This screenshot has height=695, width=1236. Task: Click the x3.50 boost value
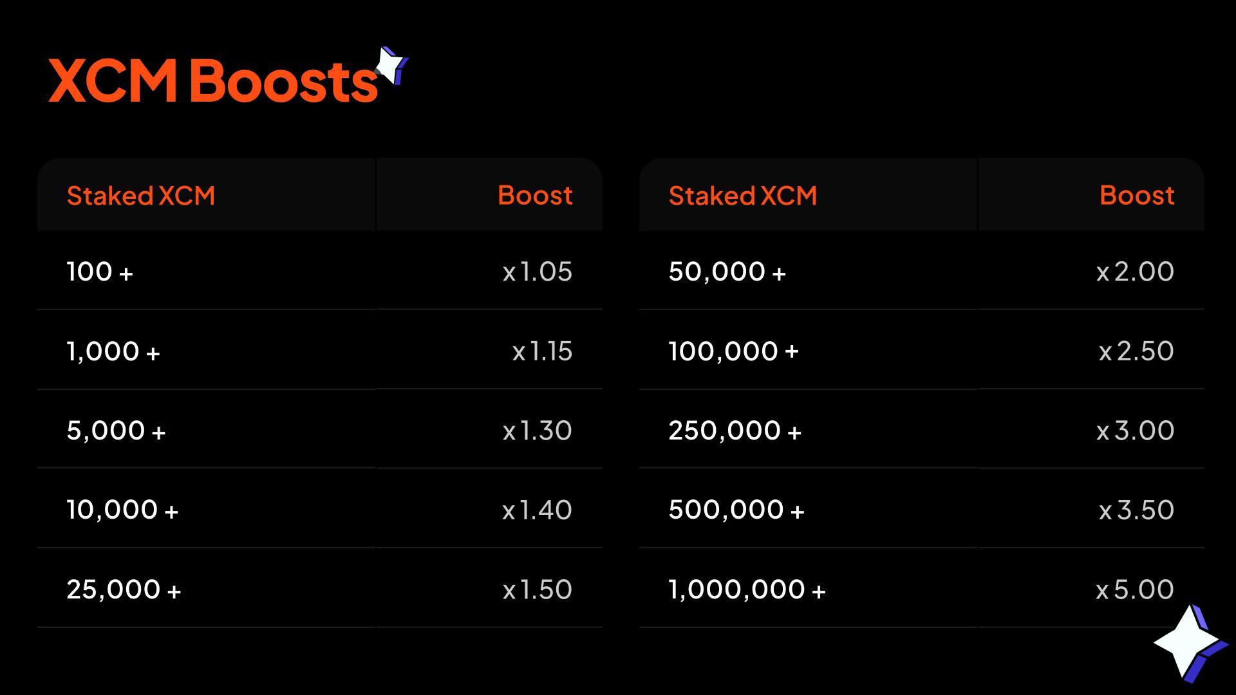(1136, 510)
